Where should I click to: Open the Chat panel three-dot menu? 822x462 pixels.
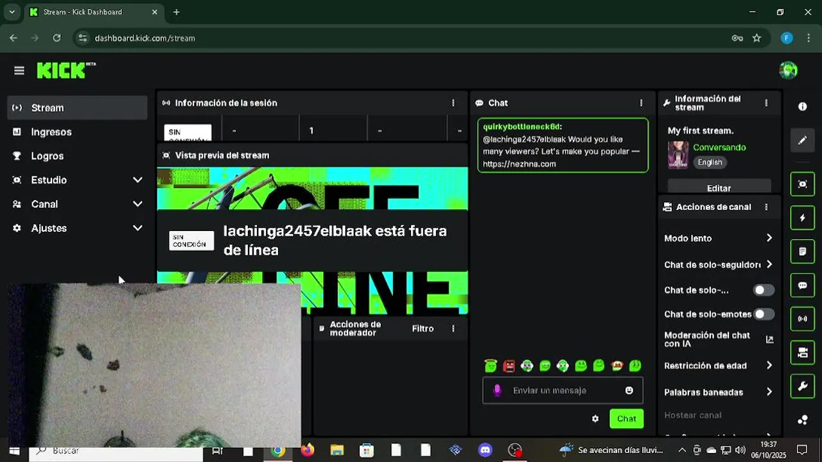(641, 103)
